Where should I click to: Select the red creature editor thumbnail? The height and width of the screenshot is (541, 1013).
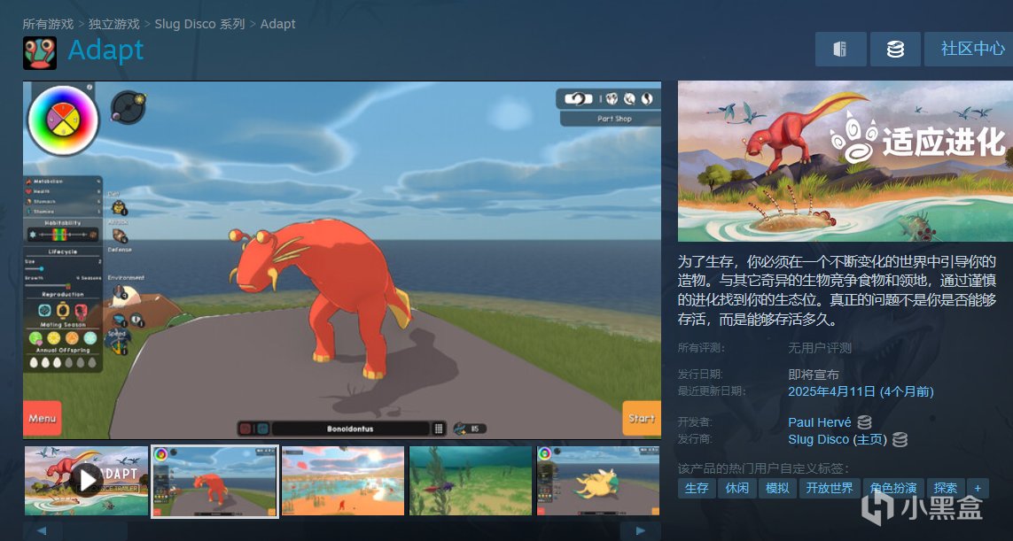point(214,481)
